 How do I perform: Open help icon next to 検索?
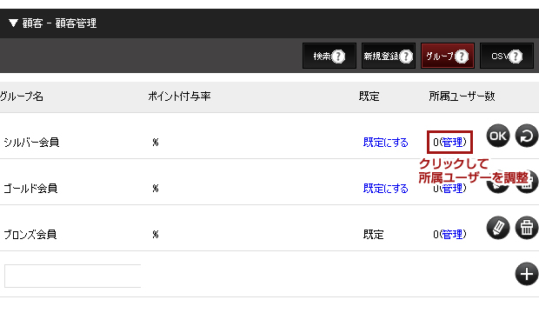tap(338, 56)
